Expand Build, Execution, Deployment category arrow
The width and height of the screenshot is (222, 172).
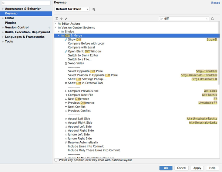coord(3,32)
